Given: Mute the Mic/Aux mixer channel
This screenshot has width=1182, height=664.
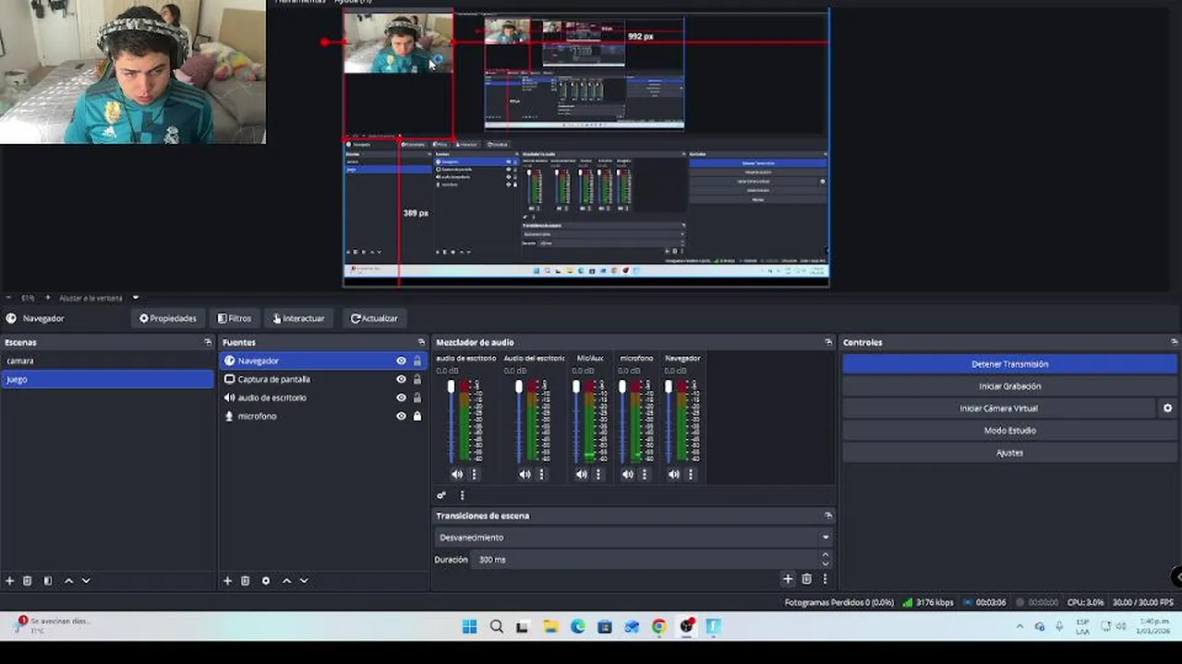Looking at the screenshot, I should [x=581, y=474].
